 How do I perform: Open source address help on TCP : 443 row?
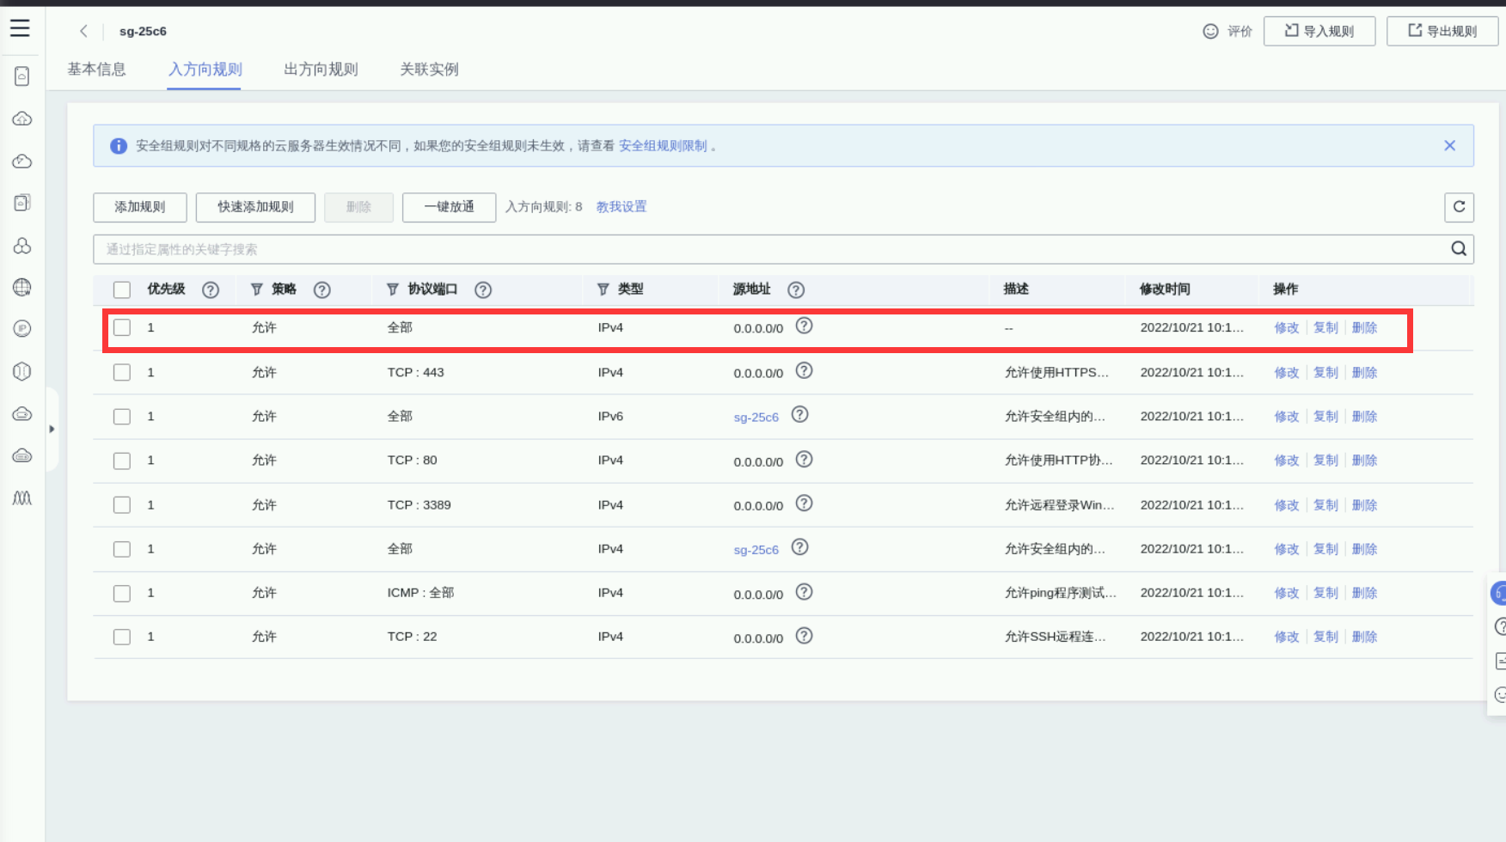point(804,371)
